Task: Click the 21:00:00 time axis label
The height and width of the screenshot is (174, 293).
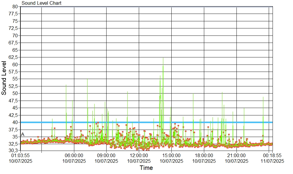Action: (x=236, y=155)
